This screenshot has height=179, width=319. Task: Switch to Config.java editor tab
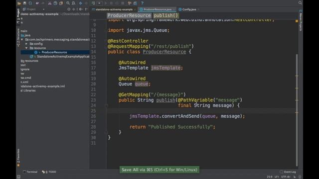point(189,9)
